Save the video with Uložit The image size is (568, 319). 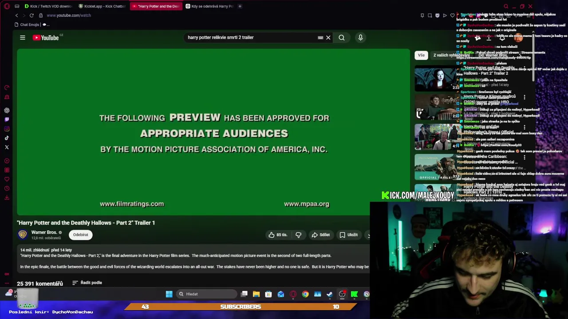[349, 235]
